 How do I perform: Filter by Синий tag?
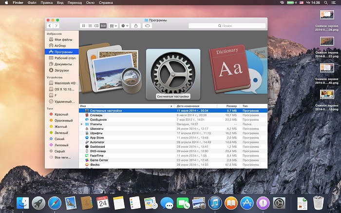62,139
